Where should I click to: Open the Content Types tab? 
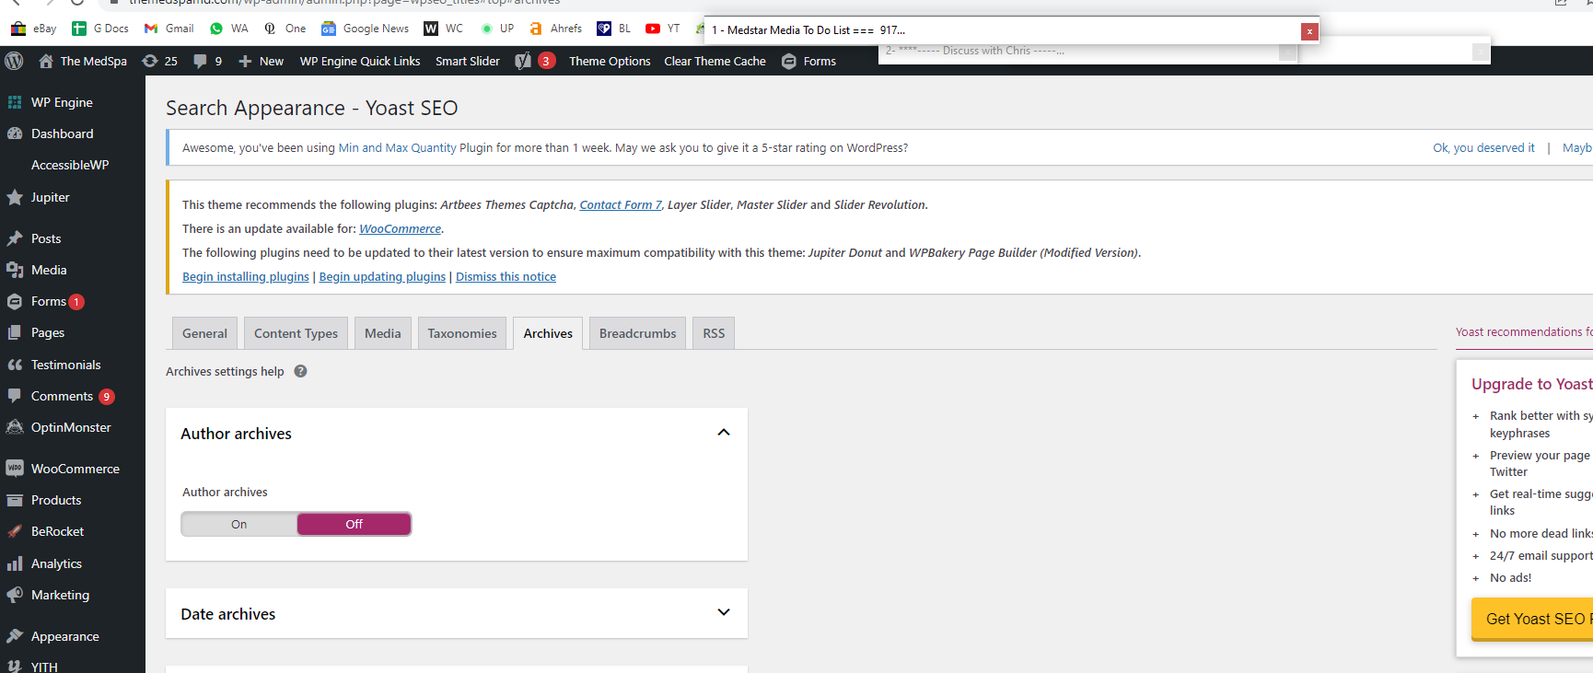296,333
